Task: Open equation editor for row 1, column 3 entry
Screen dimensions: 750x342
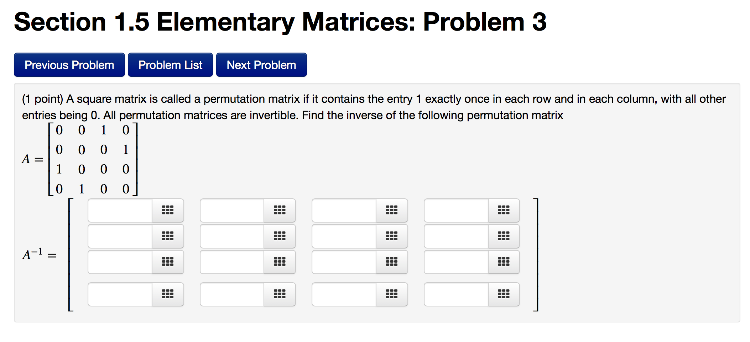Action: pos(392,210)
